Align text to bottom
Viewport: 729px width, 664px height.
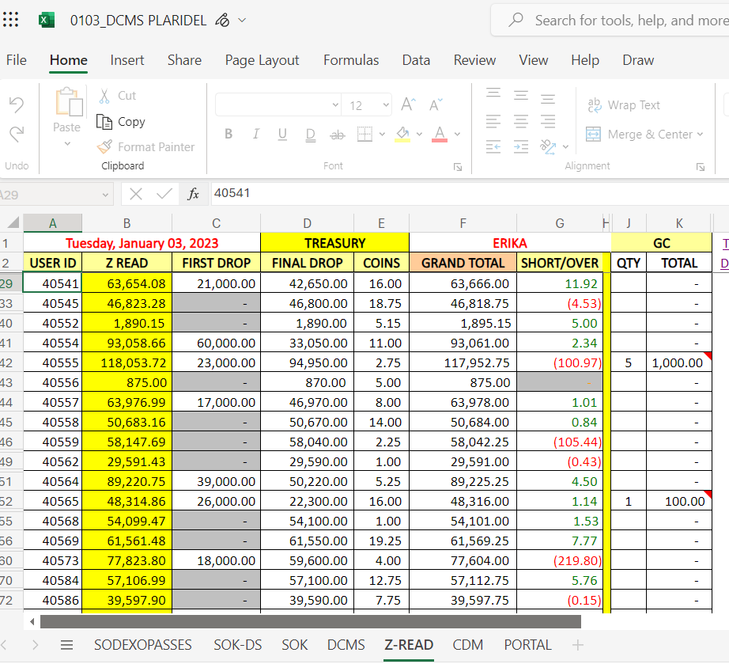click(548, 99)
